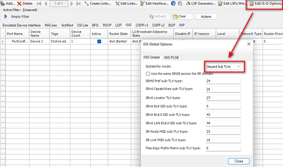Open Edit LSPs/IIHs tool
The width and height of the screenshot is (283, 167).
click(x=232, y=4)
